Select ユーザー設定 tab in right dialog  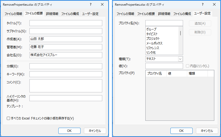click(202, 13)
